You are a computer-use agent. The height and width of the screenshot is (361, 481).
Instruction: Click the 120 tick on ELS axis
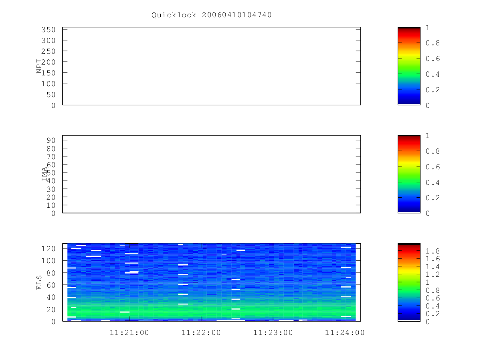(x=48, y=249)
